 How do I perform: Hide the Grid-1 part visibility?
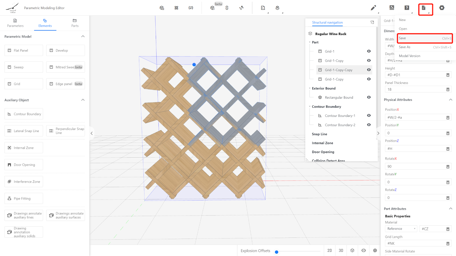369,51
